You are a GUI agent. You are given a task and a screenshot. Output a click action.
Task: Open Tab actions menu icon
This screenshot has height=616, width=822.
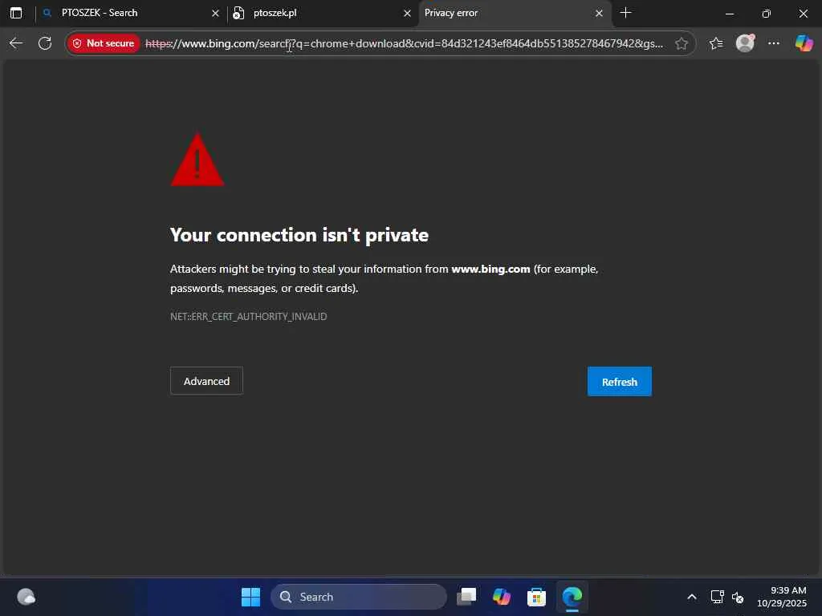(16, 13)
